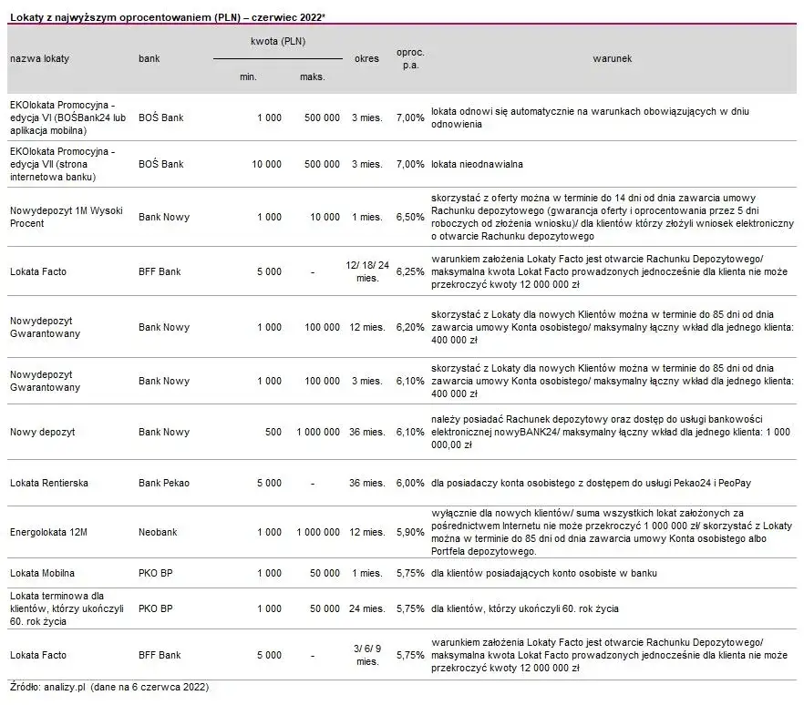This screenshot has height=705, width=804.
Task: Select the "okres" column header
Action: pyautogui.click(x=366, y=58)
